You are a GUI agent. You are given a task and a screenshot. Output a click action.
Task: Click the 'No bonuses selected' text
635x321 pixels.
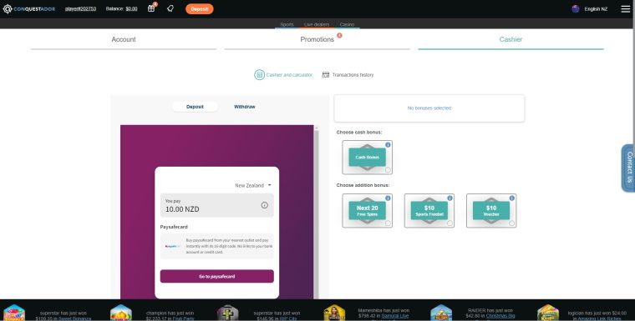coord(429,108)
